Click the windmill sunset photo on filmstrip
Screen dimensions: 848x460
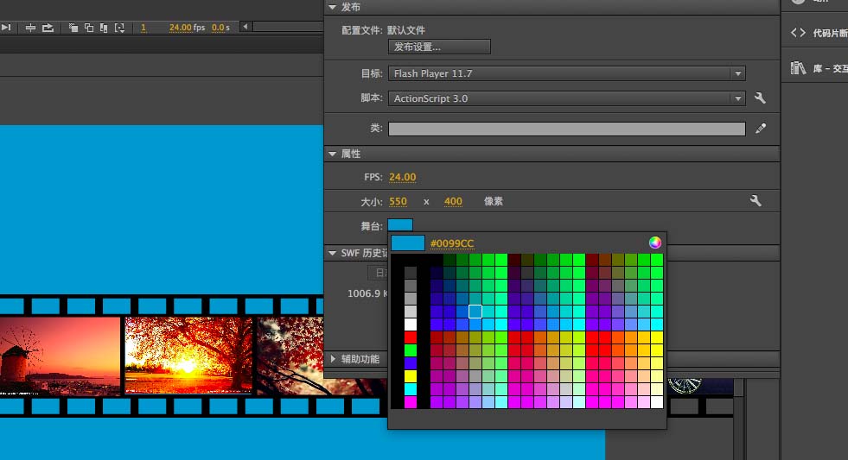[x=60, y=356]
